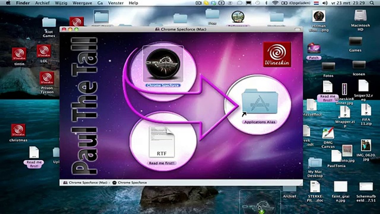
Task: Open Spotlight search in menu bar
Action: click(372, 3)
